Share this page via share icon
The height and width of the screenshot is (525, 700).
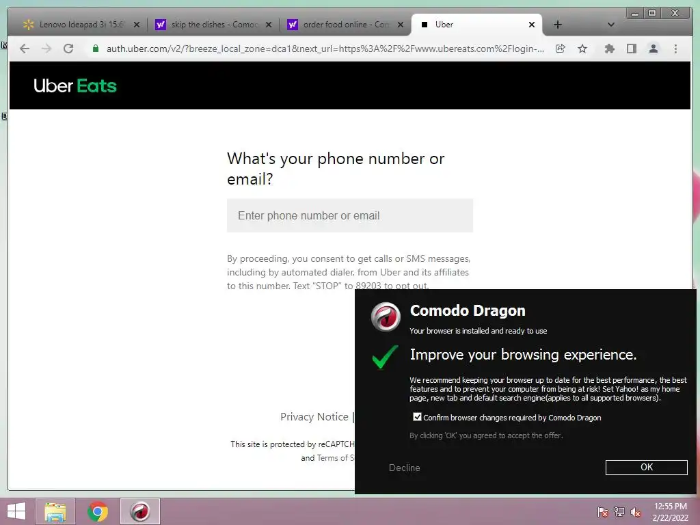(561, 49)
